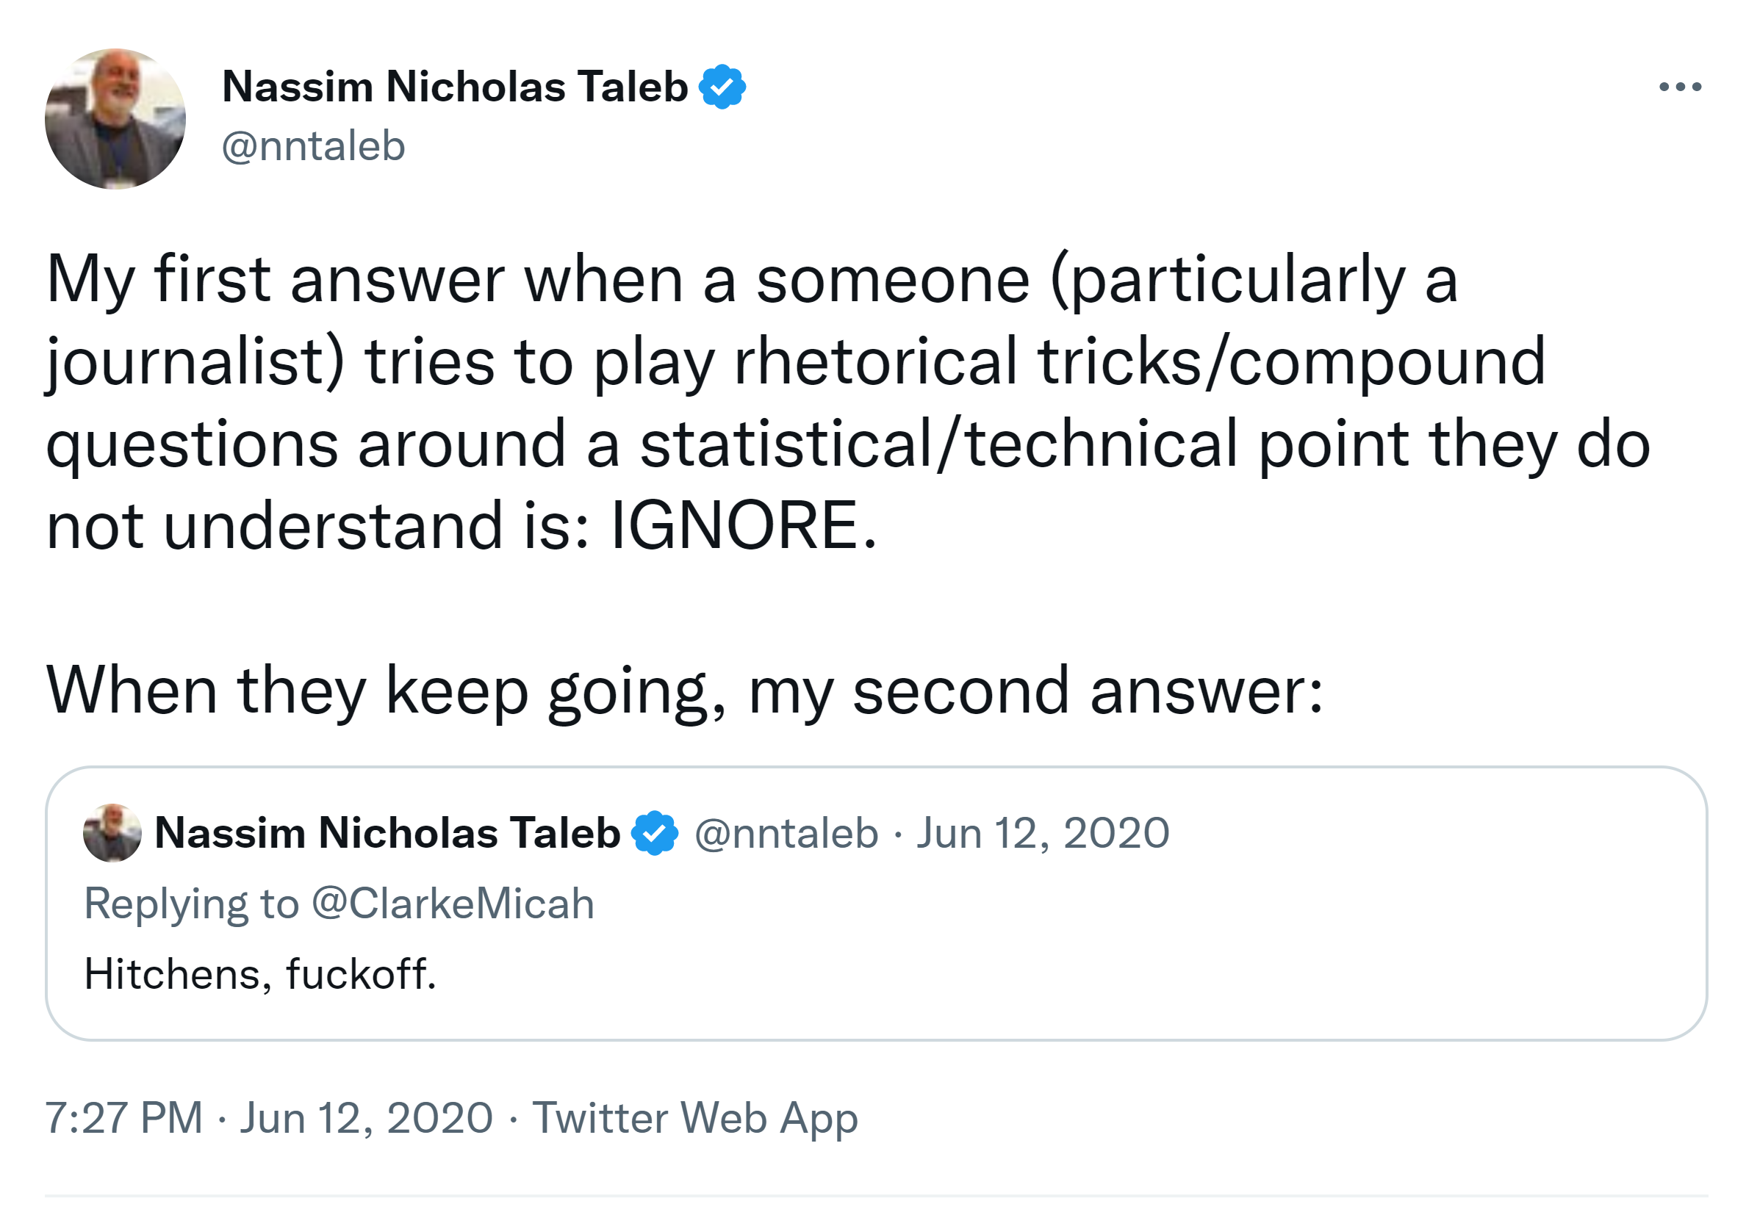Click the "Twitter Web App" source label
Screen dimensions: 1746x1229
pyautogui.click(x=695, y=1118)
